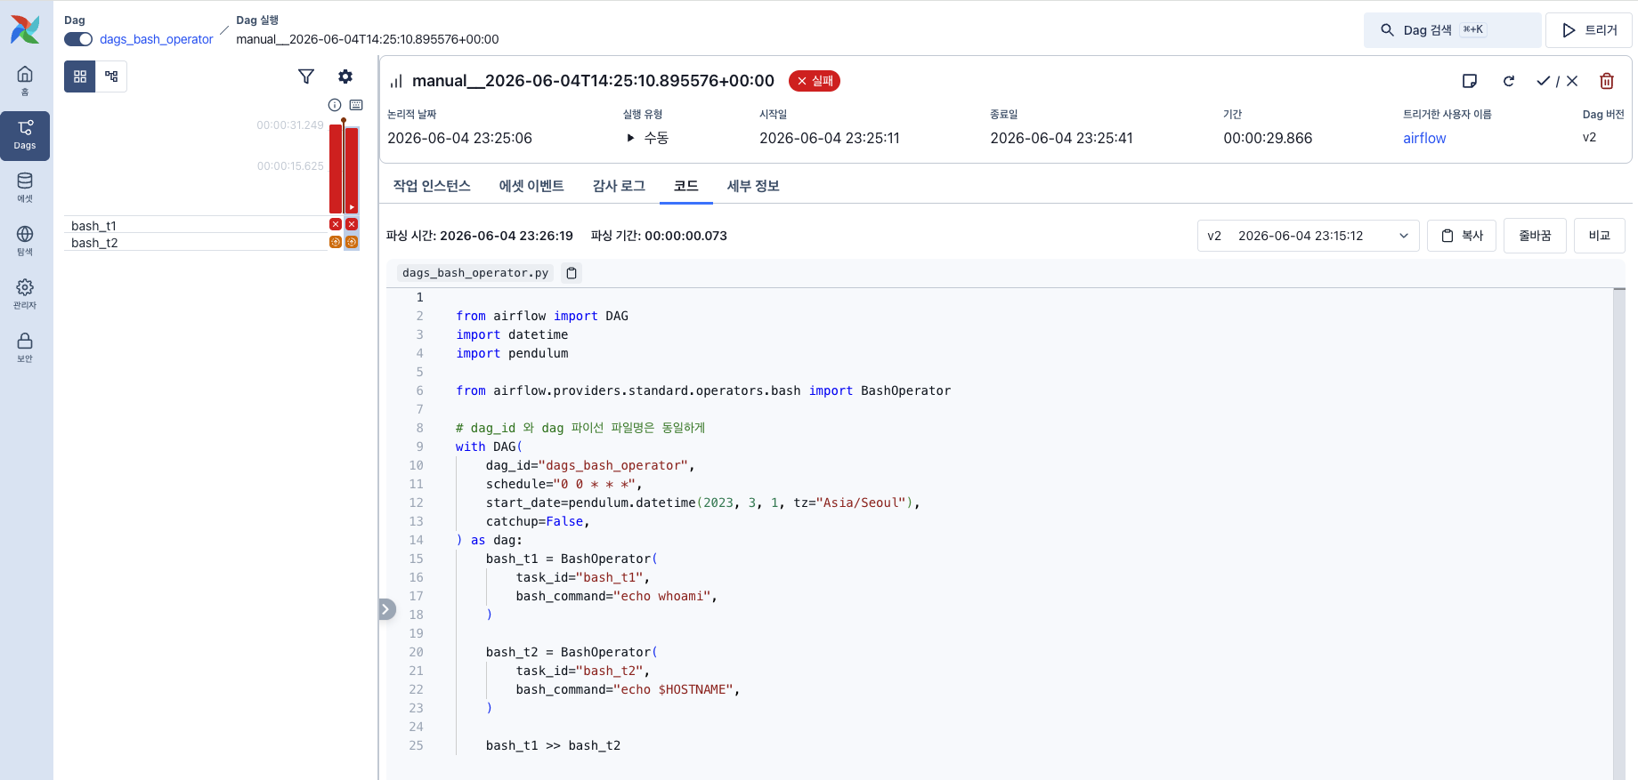This screenshot has height=780, width=1638.
Task: Show the grid legend info icon
Action: pyautogui.click(x=335, y=105)
